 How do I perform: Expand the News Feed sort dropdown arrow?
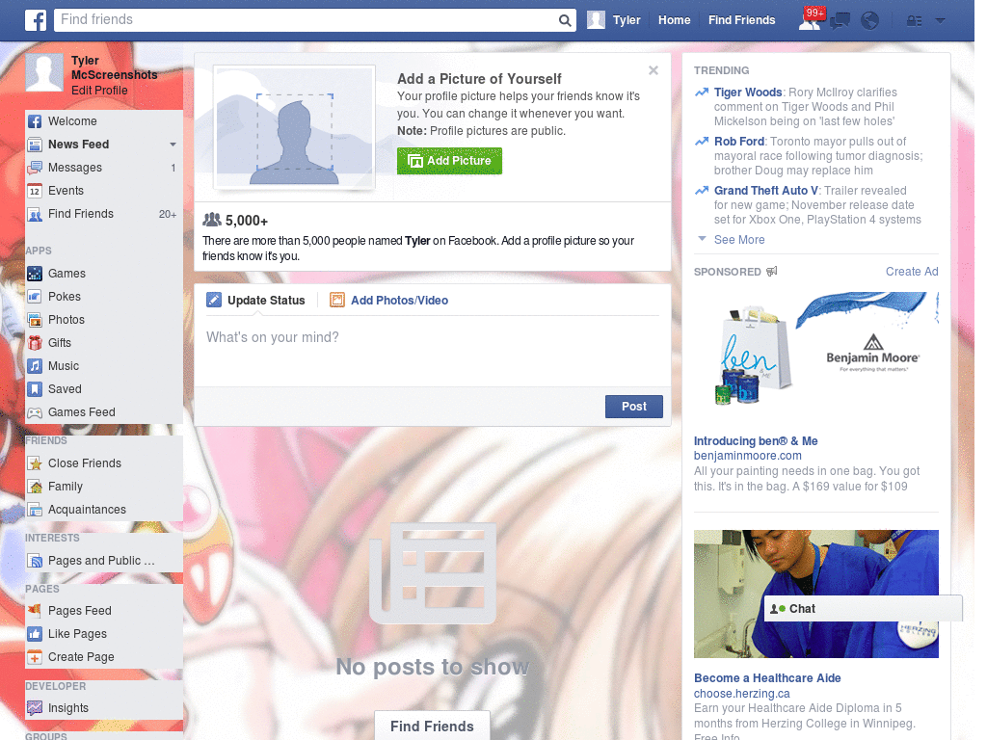173,145
